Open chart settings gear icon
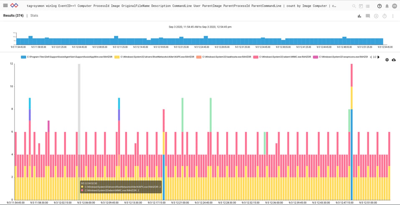400x205 pixels. click(x=387, y=60)
